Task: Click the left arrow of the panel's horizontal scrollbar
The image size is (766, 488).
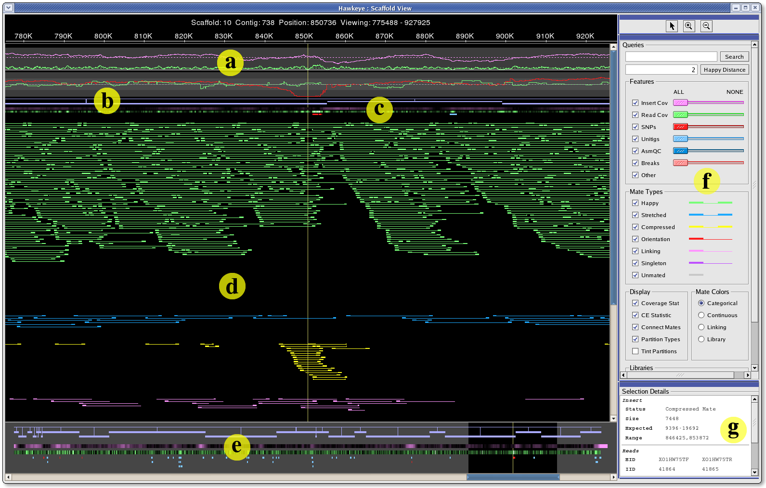Action: 623,375
